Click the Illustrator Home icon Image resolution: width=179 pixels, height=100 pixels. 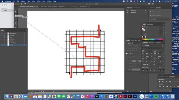click(22, 4)
